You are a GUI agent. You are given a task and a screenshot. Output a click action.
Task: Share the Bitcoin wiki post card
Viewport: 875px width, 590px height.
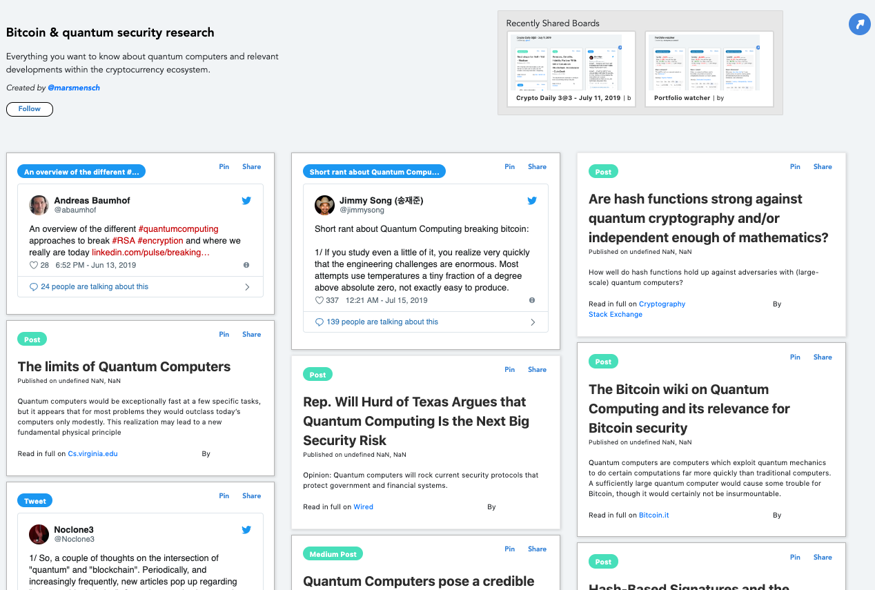point(823,357)
